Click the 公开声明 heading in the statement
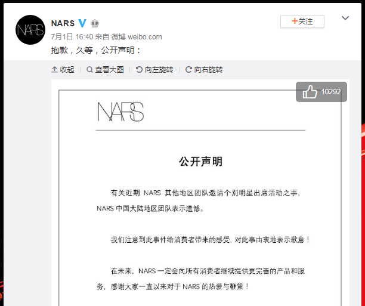The height and width of the screenshot is (306, 365). tap(200, 162)
